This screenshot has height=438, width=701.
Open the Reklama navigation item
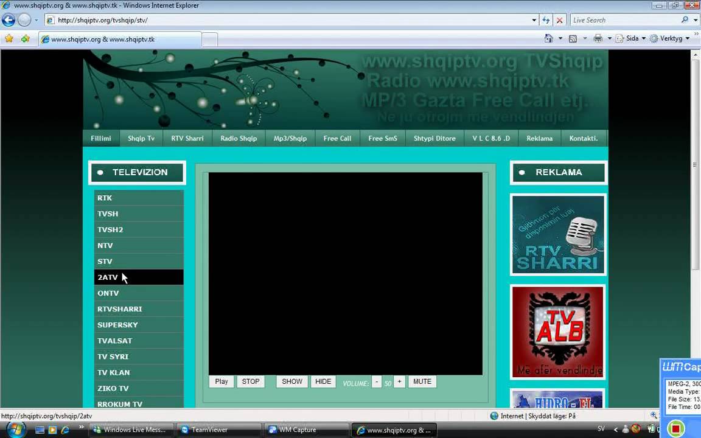coord(540,138)
